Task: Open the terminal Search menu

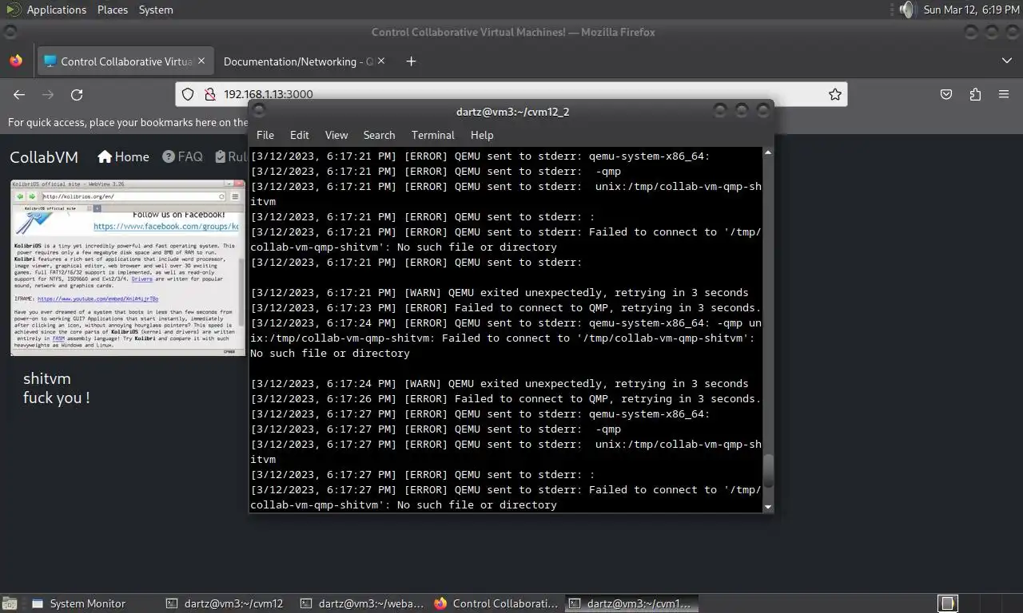Action: coord(379,135)
